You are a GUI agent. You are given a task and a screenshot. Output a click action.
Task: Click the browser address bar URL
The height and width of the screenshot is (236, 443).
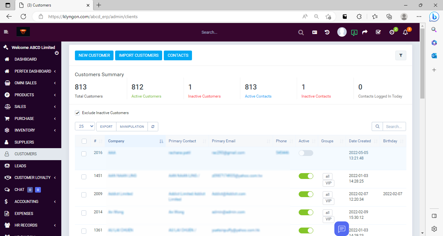93,17
